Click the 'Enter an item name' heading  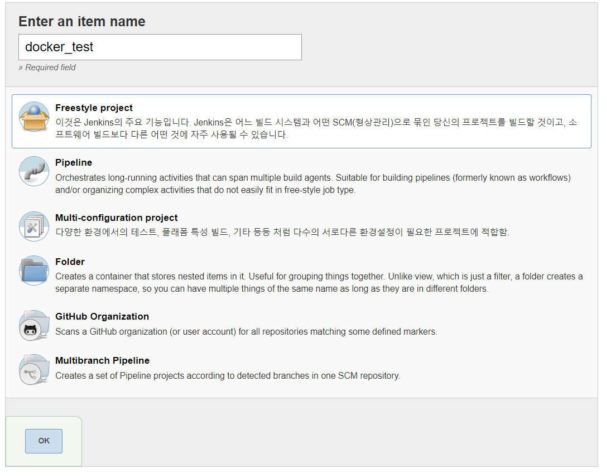[x=82, y=22]
